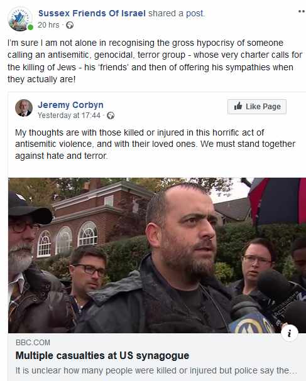This screenshot has height=381, width=306.
Task: Click Jeremy Corbyn's post text about antisemitic violence
Action: pyautogui.click(x=155, y=144)
